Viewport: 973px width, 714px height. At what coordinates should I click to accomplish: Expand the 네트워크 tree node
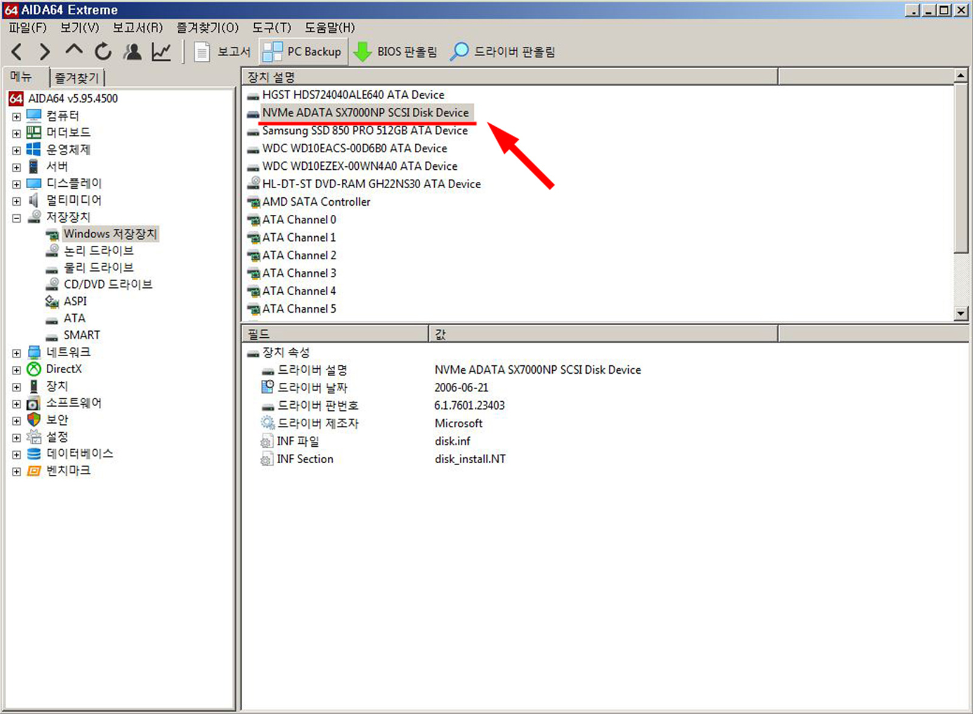click(x=16, y=353)
